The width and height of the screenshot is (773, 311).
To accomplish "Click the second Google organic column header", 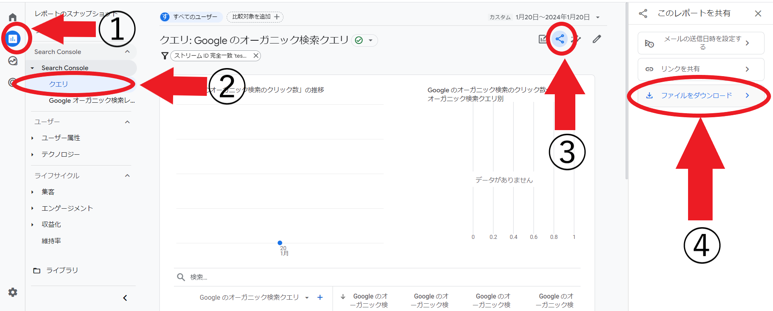I will 430,301.
